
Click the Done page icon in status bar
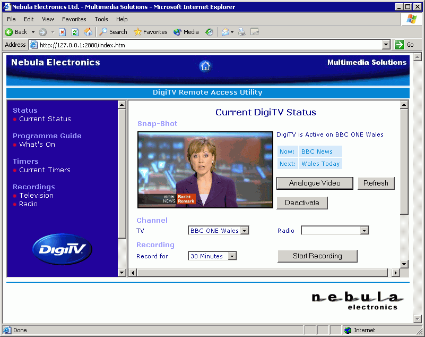[7, 330]
